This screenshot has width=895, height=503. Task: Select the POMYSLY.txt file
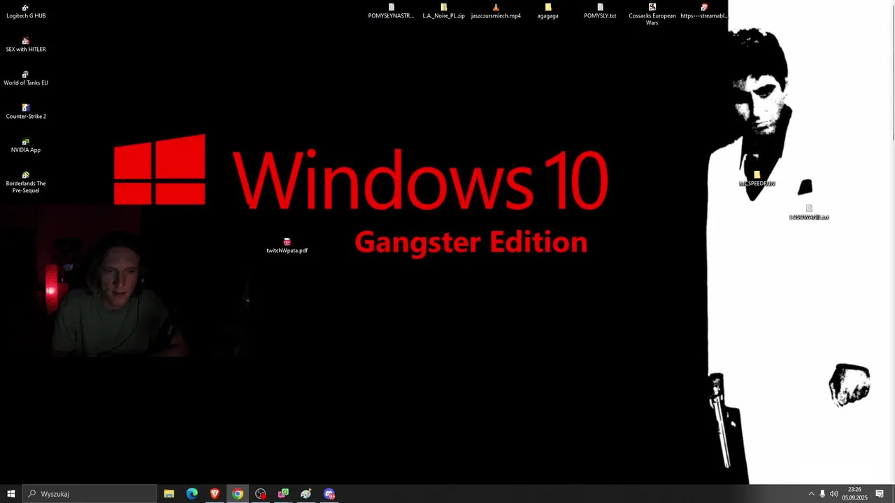(600, 11)
